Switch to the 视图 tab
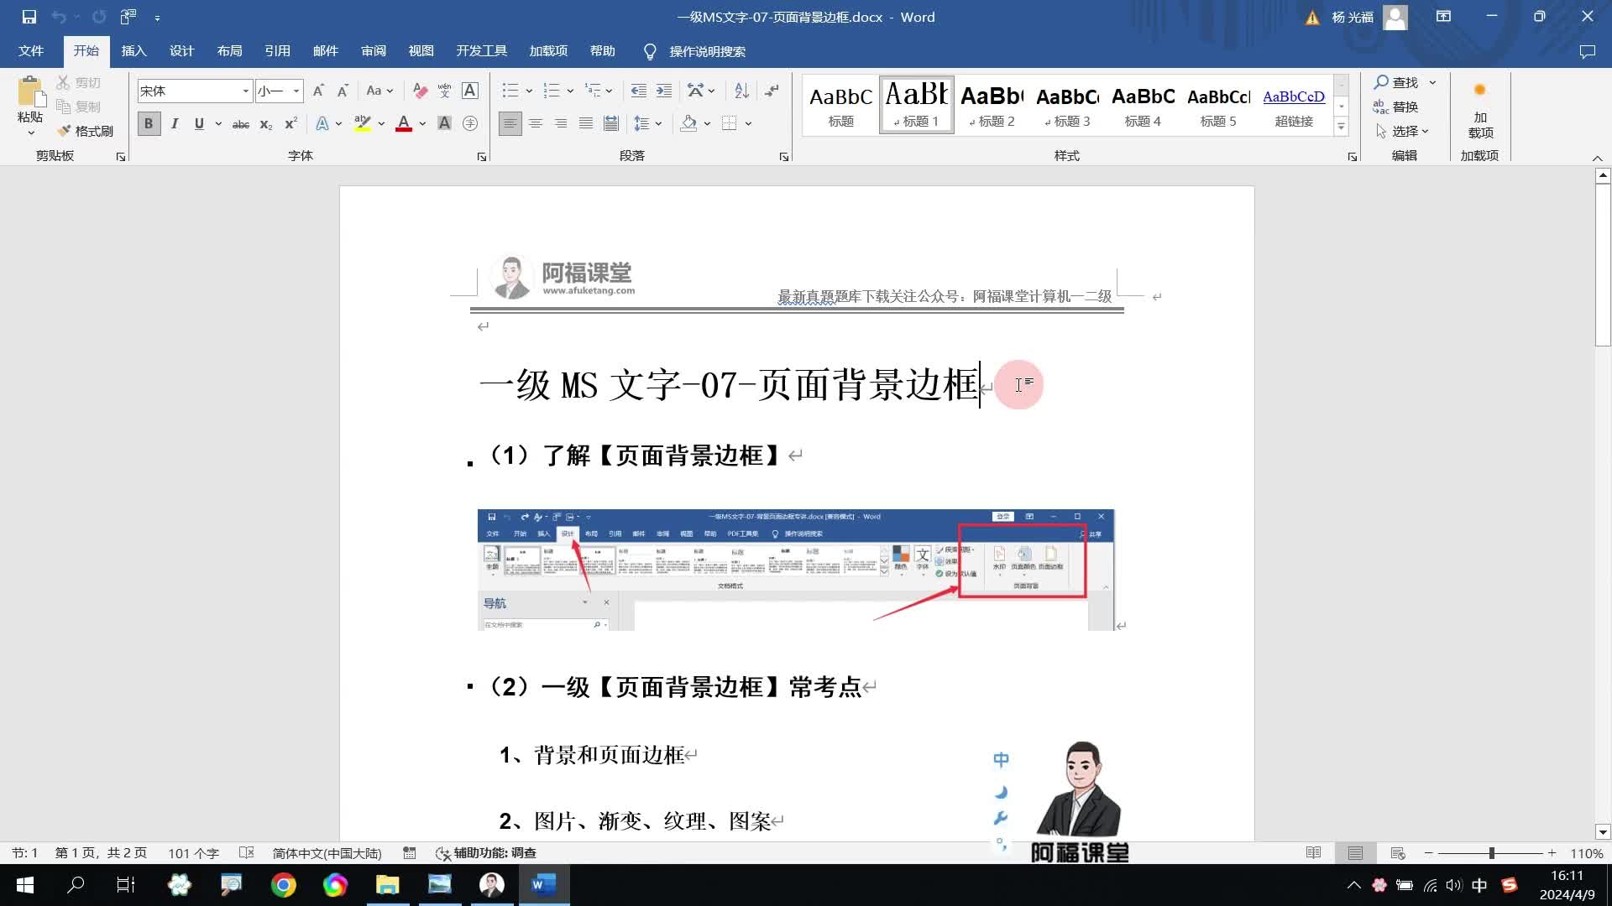Screen dimensions: 1612x906 click(421, 51)
